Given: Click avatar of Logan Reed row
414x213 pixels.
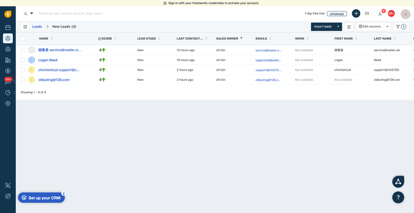Looking at the screenshot, I should click(x=31, y=60).
